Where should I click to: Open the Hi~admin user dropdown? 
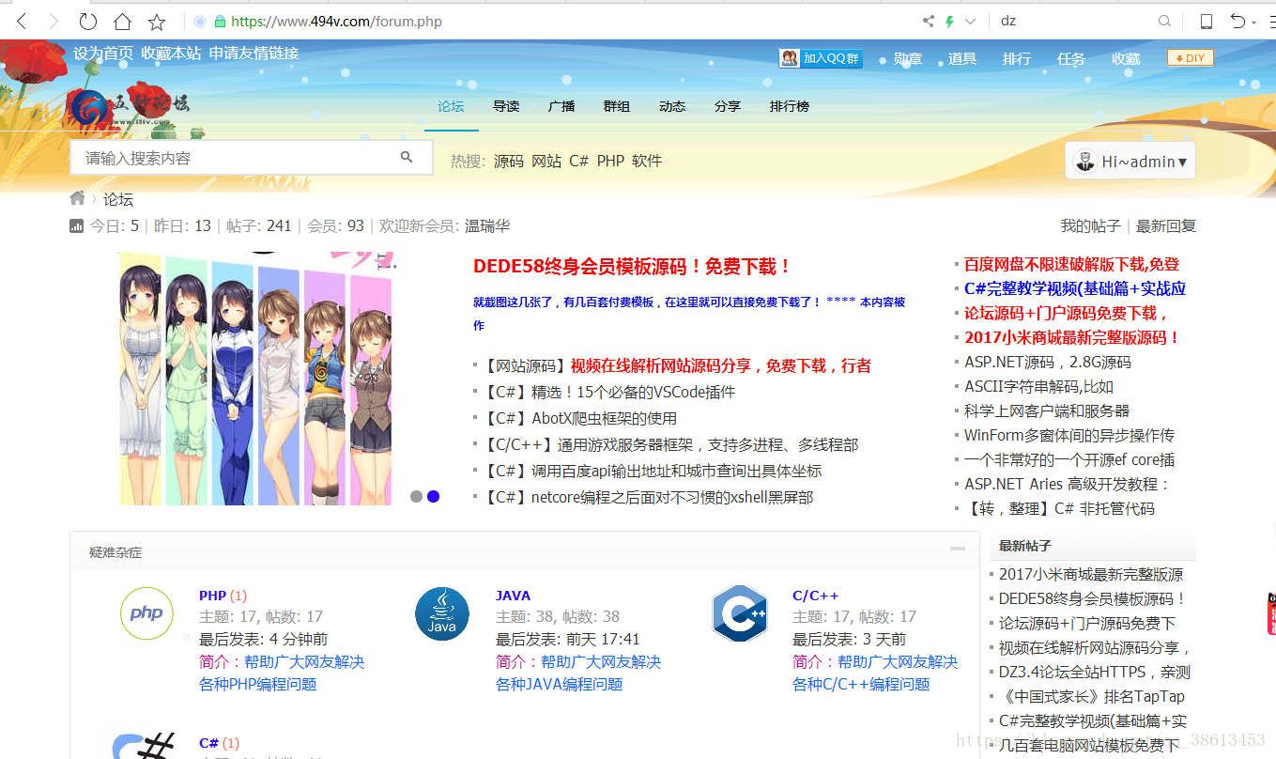point(1130,162)
